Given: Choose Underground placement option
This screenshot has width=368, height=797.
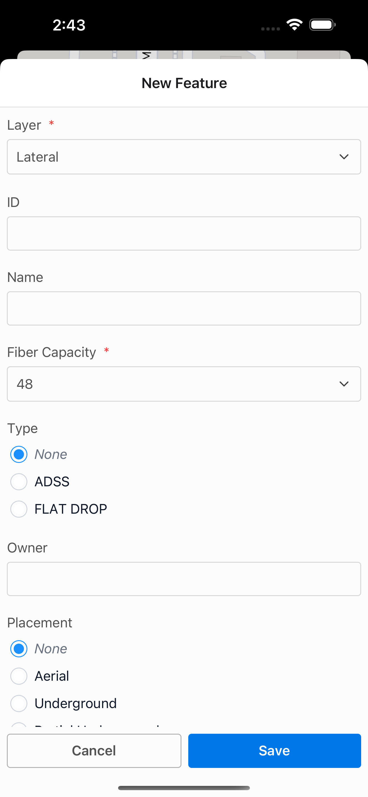Looking at the screenshot, I should (19, 703).
